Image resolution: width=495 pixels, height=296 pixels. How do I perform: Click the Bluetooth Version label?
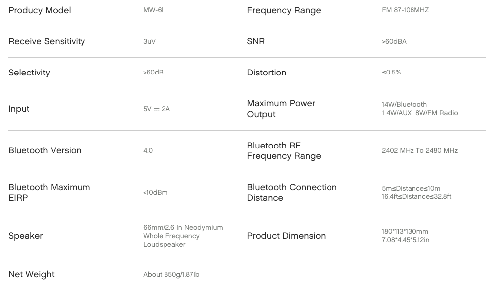(45, 150)
